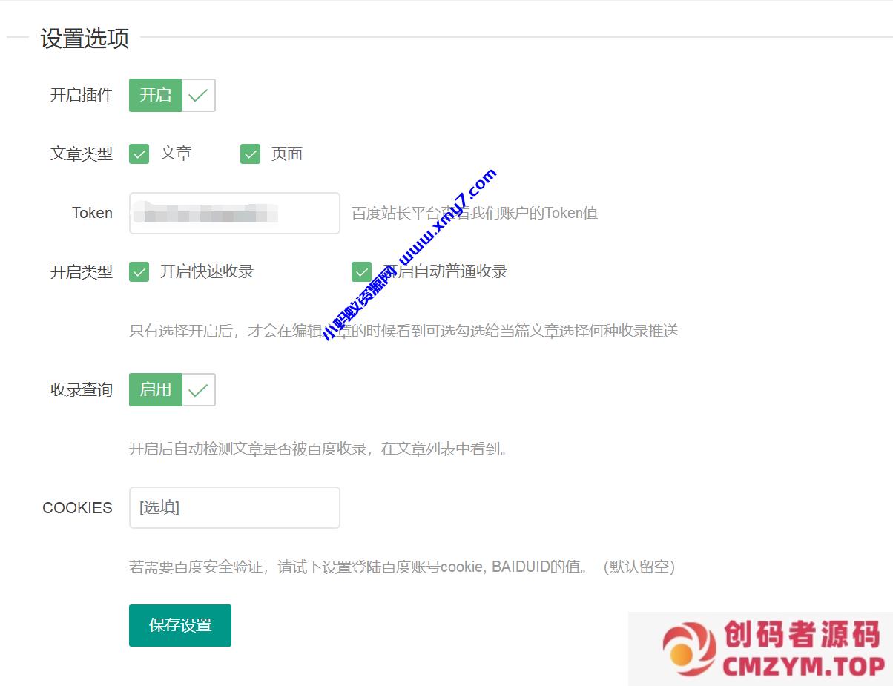Click the 保存设置 button
Screen dimensions: 893x686
pyautogui.click(x=180, y=625)
